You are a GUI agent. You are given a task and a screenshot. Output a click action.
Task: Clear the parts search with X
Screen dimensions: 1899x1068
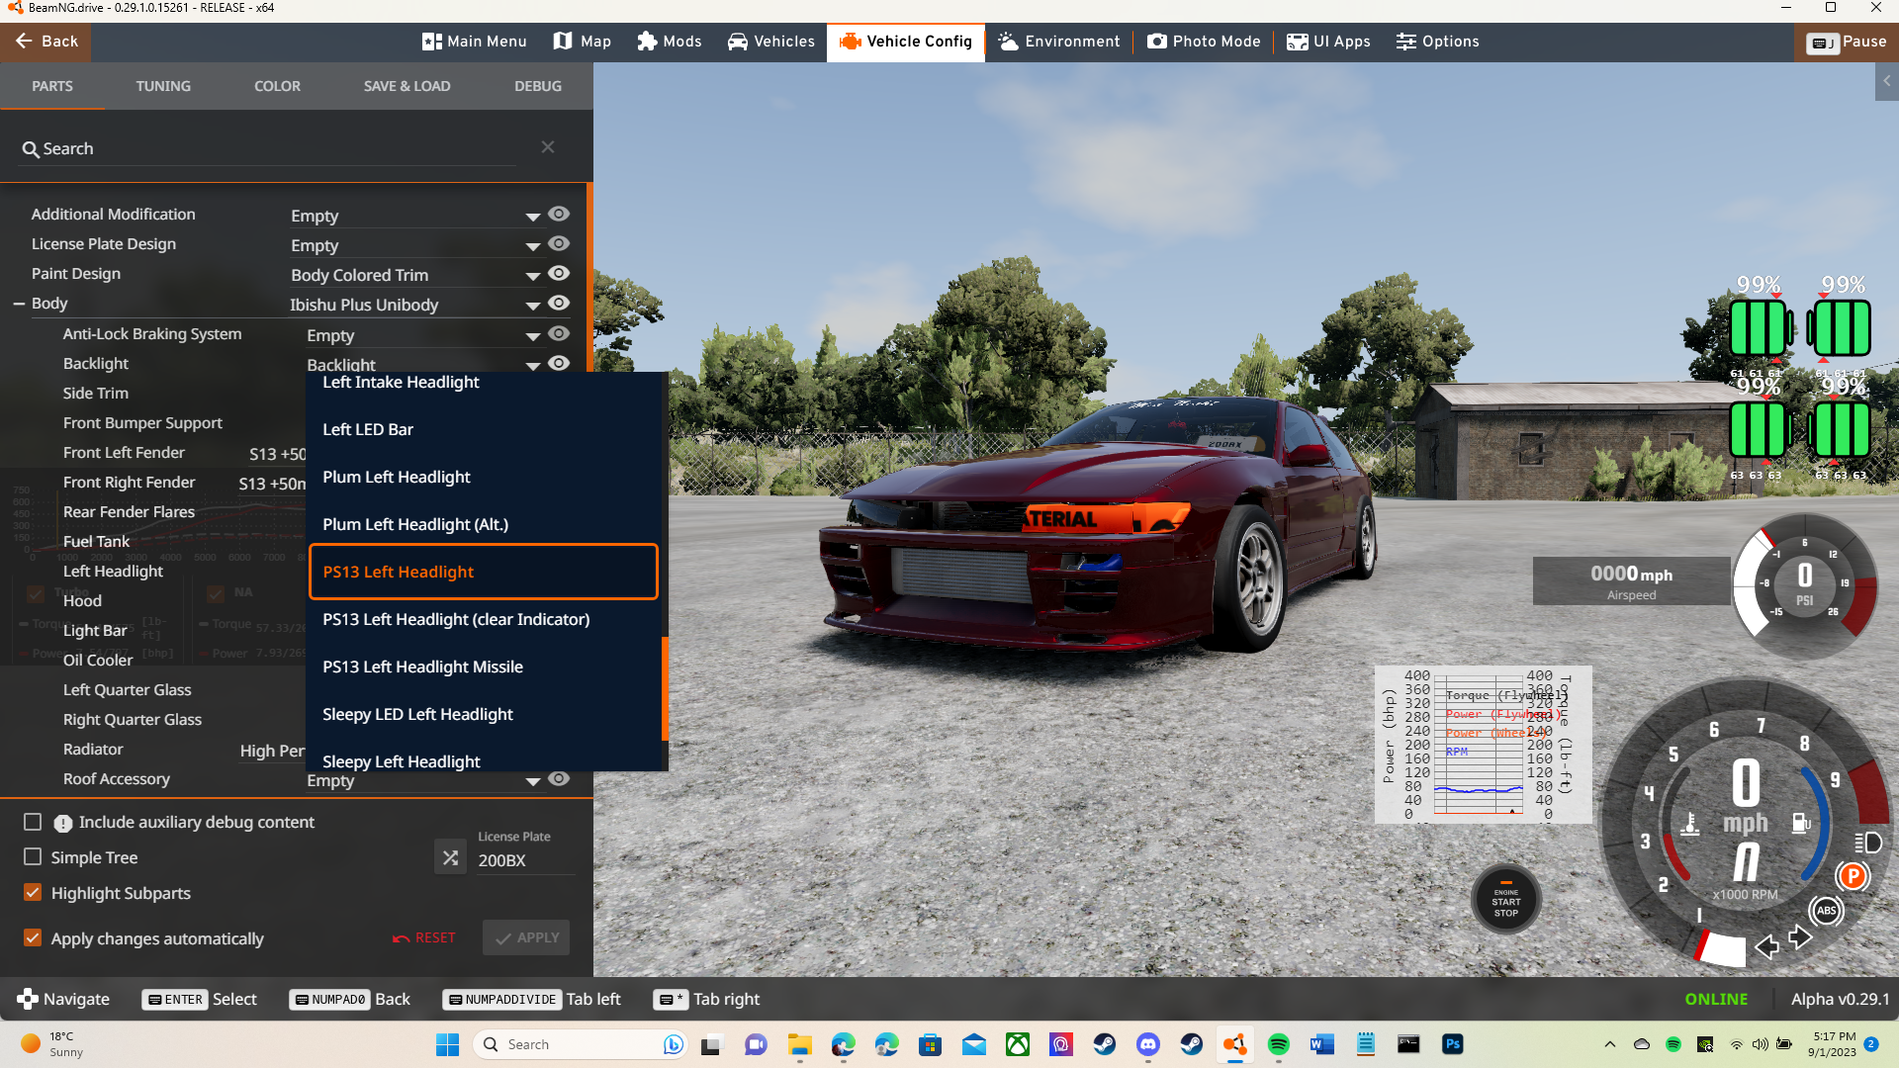(548, 147)
